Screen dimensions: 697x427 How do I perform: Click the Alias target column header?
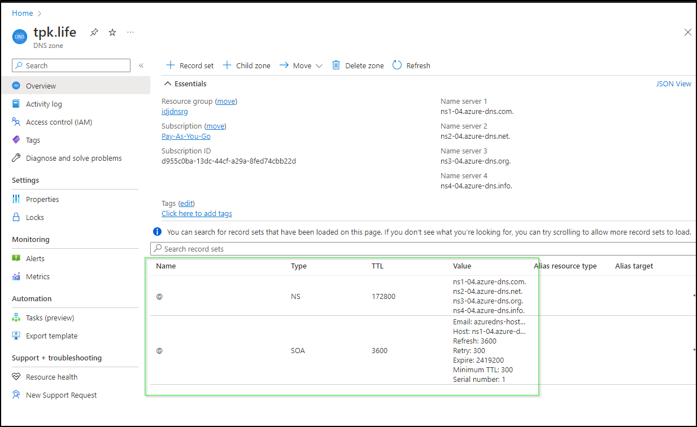(x=634, y=266)
